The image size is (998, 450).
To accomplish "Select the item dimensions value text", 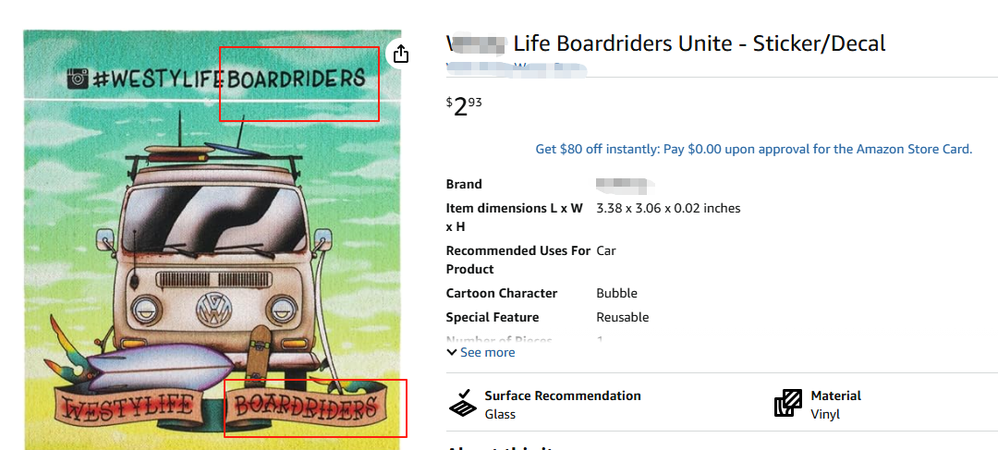I will [x=668, y=208].
